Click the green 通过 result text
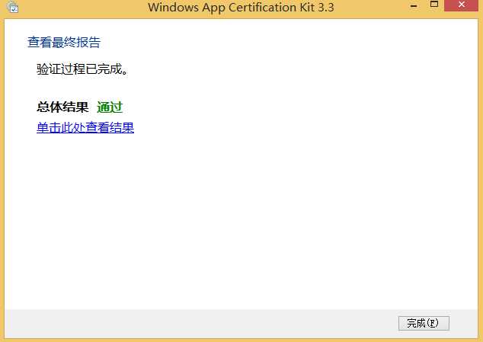 tap(110, 107)
